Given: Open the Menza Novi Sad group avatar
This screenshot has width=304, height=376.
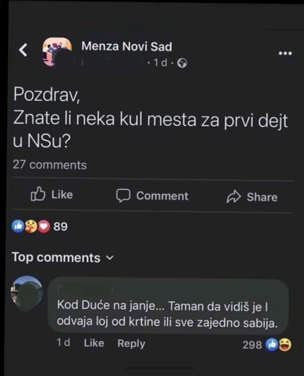Looking at the screenshot, I should (x=57, y=52).
